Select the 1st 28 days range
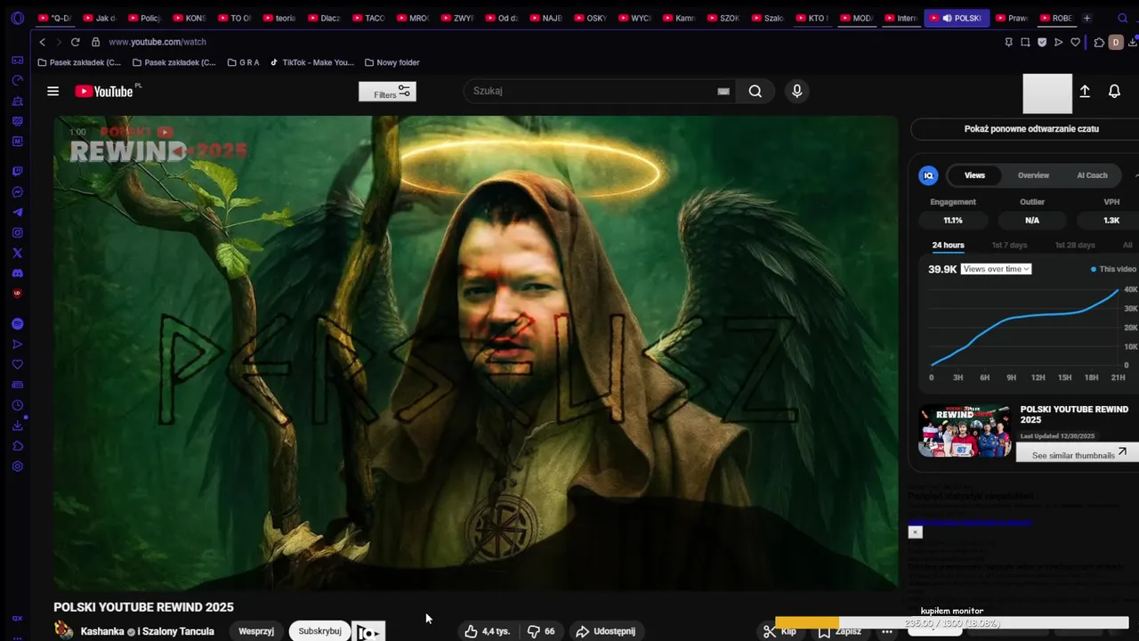 click(1075, 245)
